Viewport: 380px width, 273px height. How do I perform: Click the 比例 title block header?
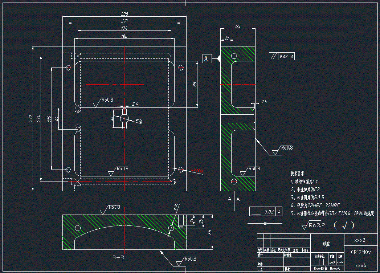[x=340, y=256]
